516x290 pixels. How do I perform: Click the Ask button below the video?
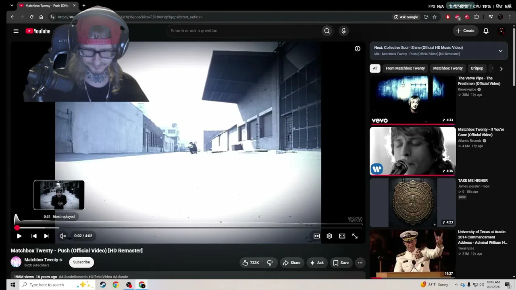316,263
